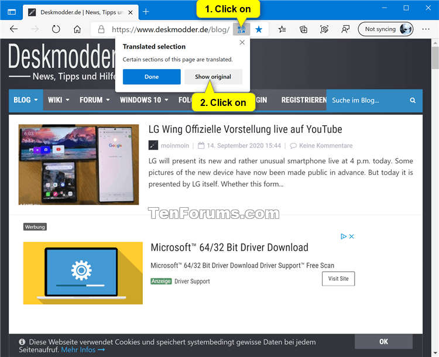Open the Not syncing profile button
Viewport: 439px width, 357px height.
click(386, 29)
